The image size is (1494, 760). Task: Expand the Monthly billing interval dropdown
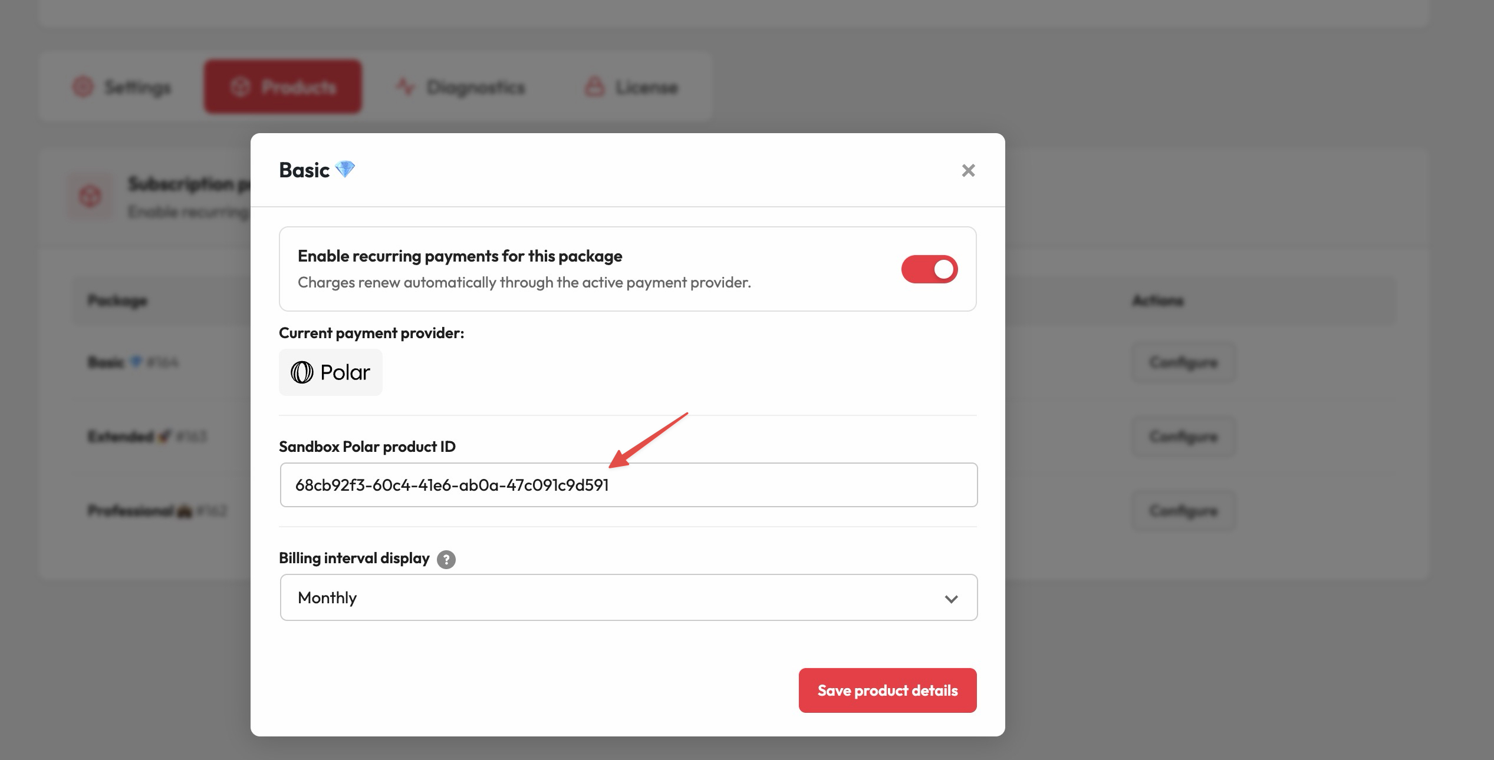pos(628,597)
